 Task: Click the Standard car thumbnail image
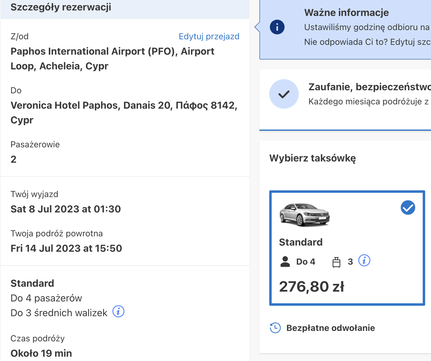coord(305,214)
